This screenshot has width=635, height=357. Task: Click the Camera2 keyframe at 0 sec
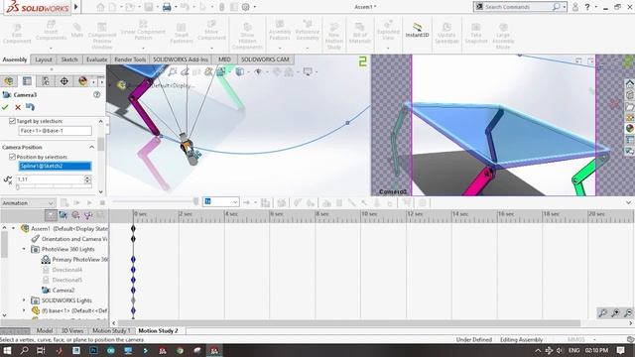coord(133,291)
